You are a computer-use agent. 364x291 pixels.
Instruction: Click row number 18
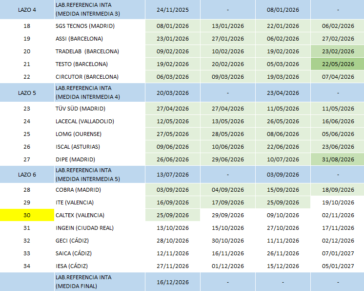(x=27, y=26)
